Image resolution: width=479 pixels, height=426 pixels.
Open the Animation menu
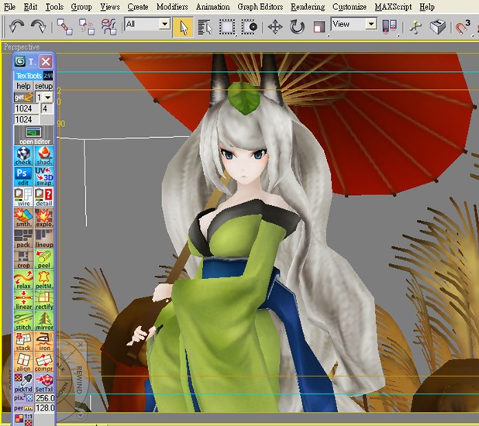[212, 7]
